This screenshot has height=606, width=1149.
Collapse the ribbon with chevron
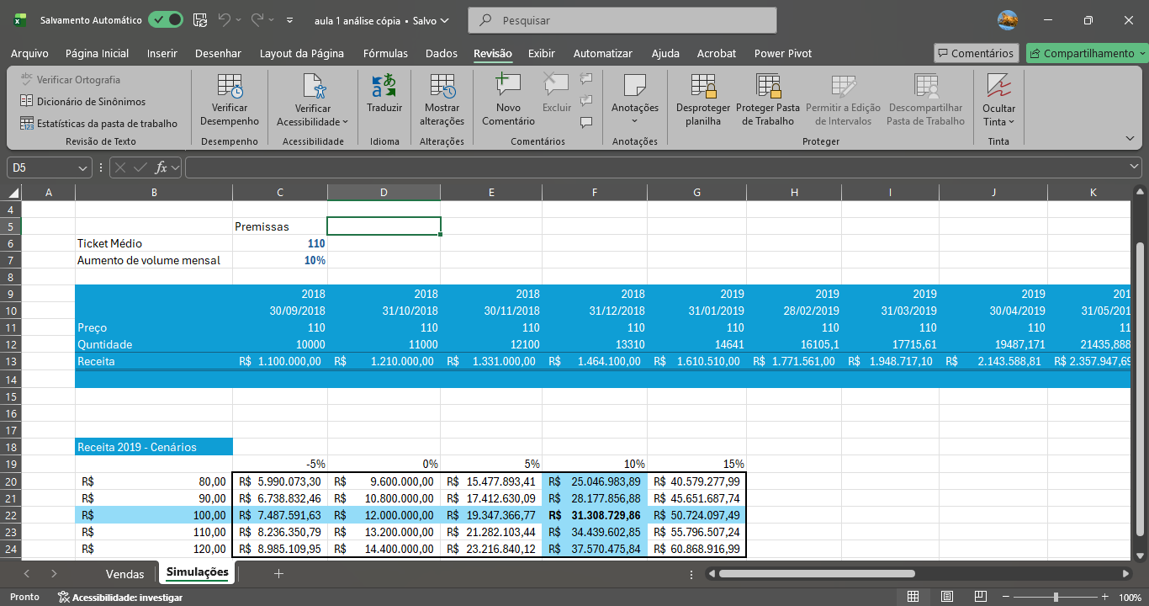[1130, 138]
